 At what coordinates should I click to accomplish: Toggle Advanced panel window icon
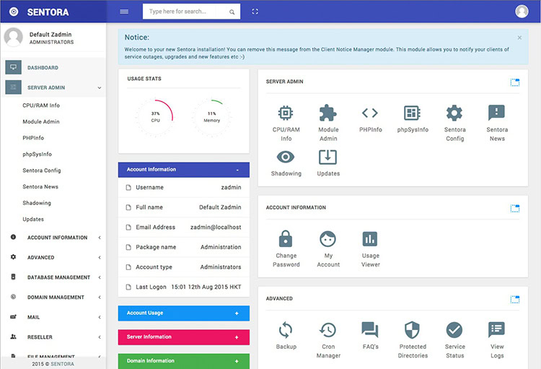pos(515,299)
